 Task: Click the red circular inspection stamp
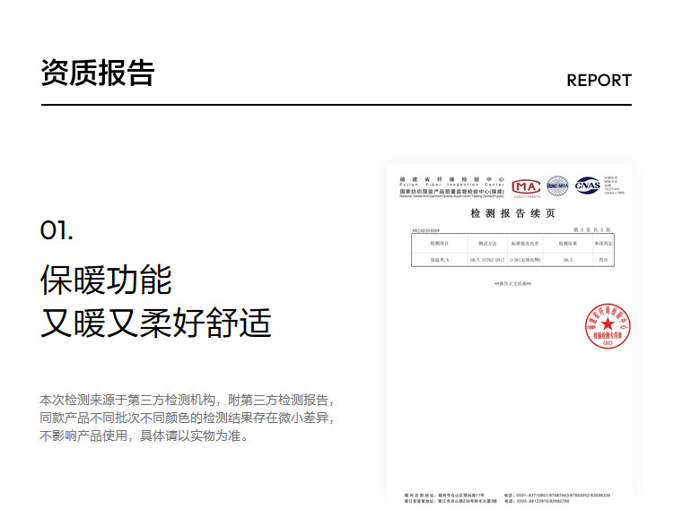tap(606, 326)
